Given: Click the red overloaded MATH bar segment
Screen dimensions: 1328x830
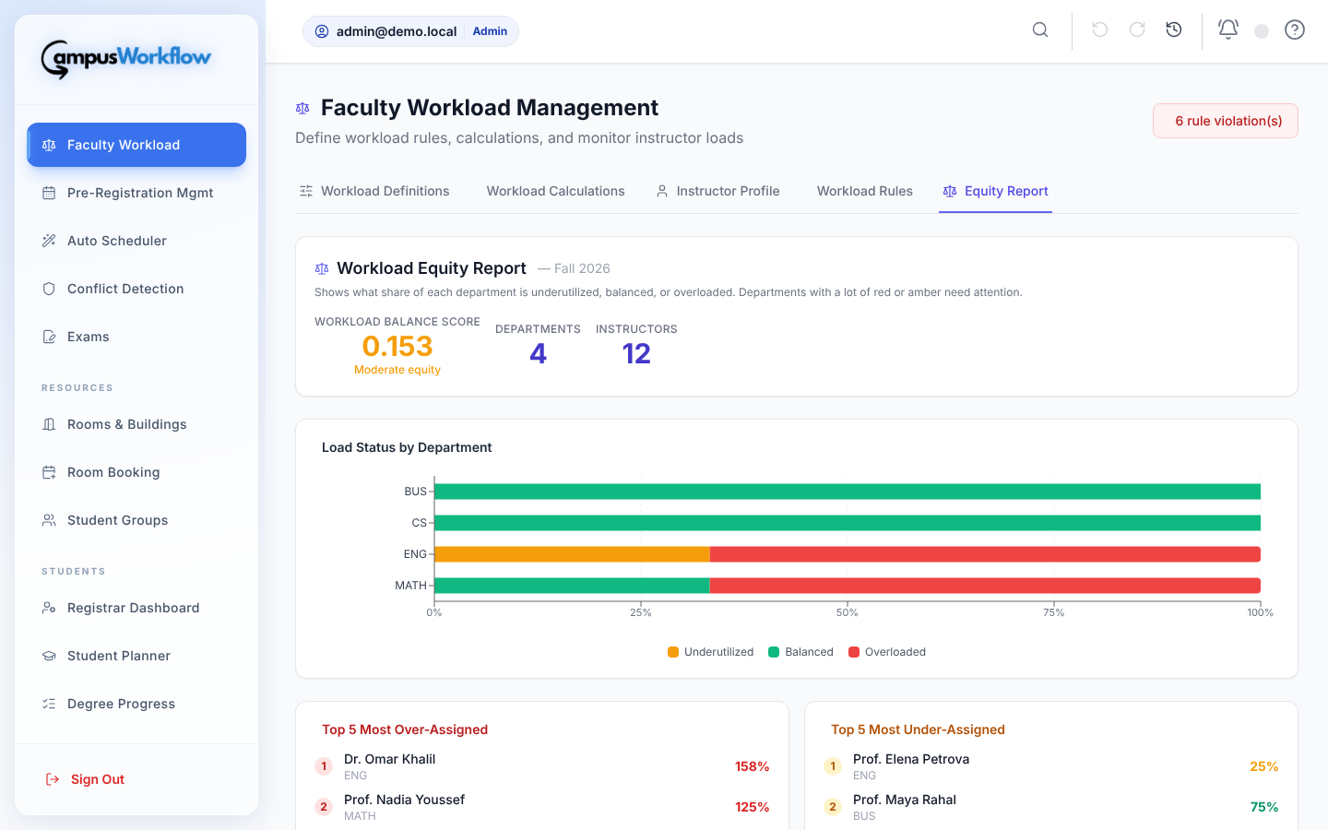Looking at the screenshot, I should (x=985, y=586).
